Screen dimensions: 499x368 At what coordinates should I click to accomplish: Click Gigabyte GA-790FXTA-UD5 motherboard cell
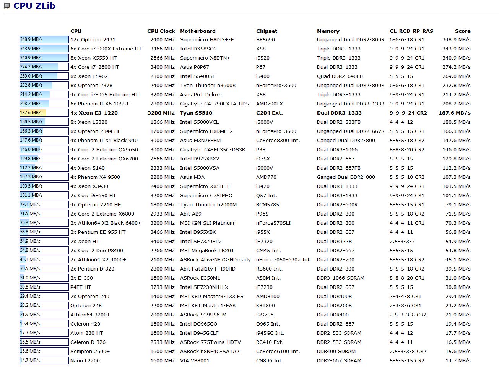[x=215, y=104]
